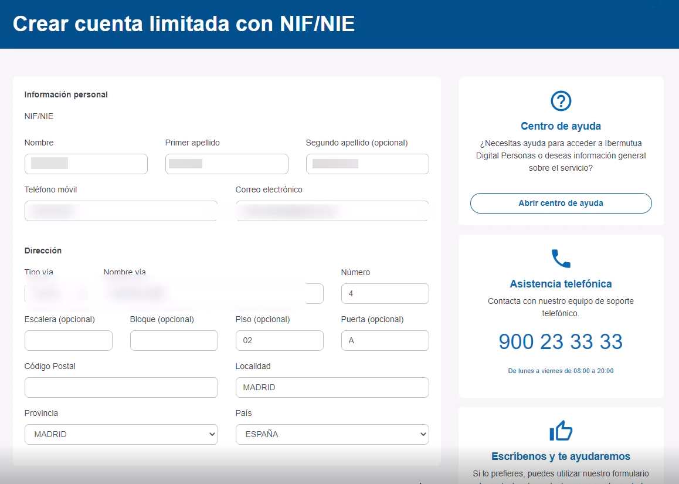The width and height of the screenshot is (679, 484).
Task: Select the Segundo apellido optional field
Action: click(x=367, y=164)
